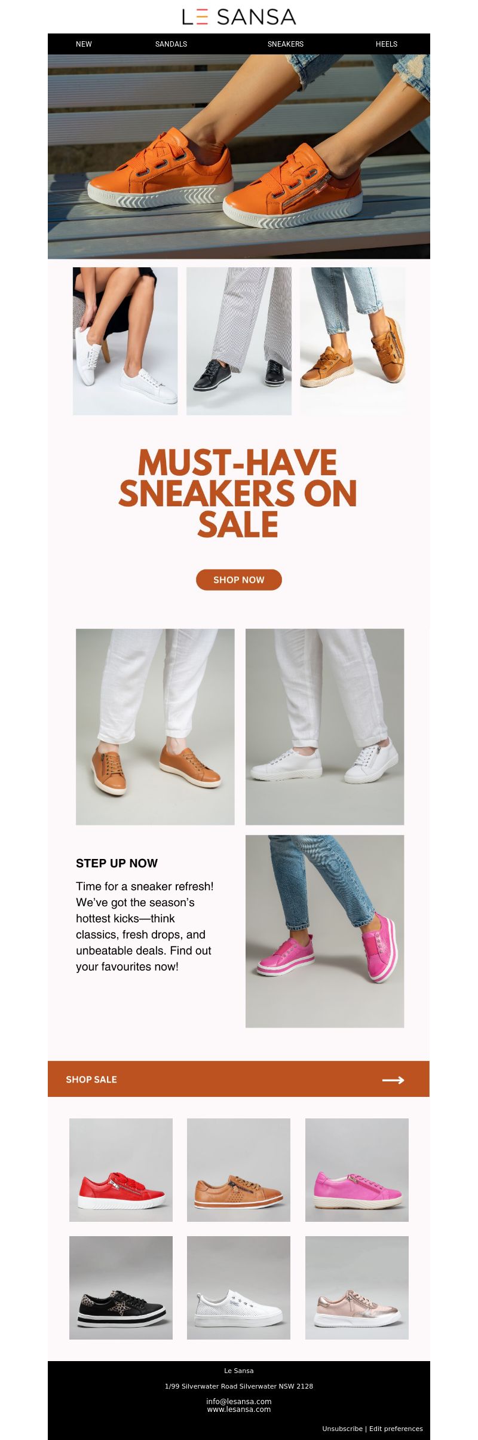
Task: Open the SANDALS menu item
Action: tap(171, 44)
